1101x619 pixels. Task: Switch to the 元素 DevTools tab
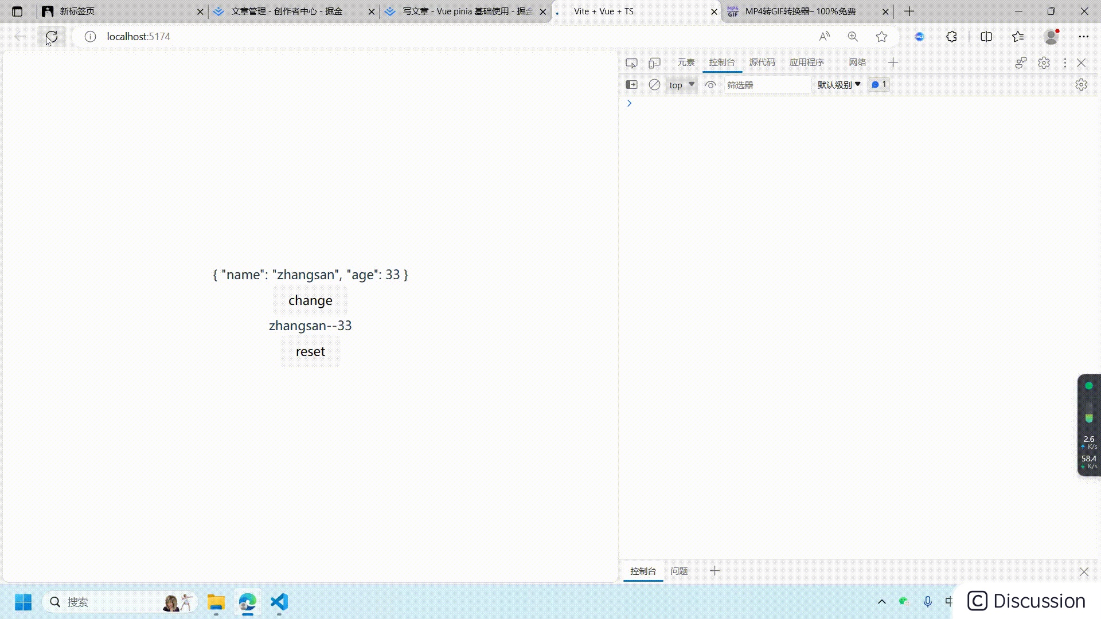[x=686, y=62]
